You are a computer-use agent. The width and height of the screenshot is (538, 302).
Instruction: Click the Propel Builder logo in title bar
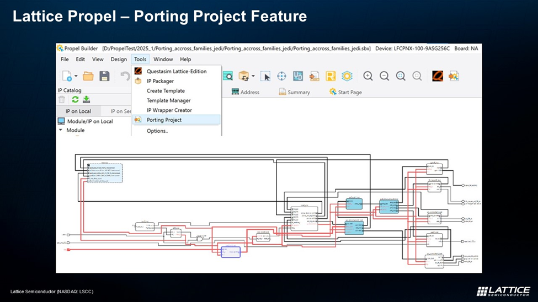(x=60, y=48)
